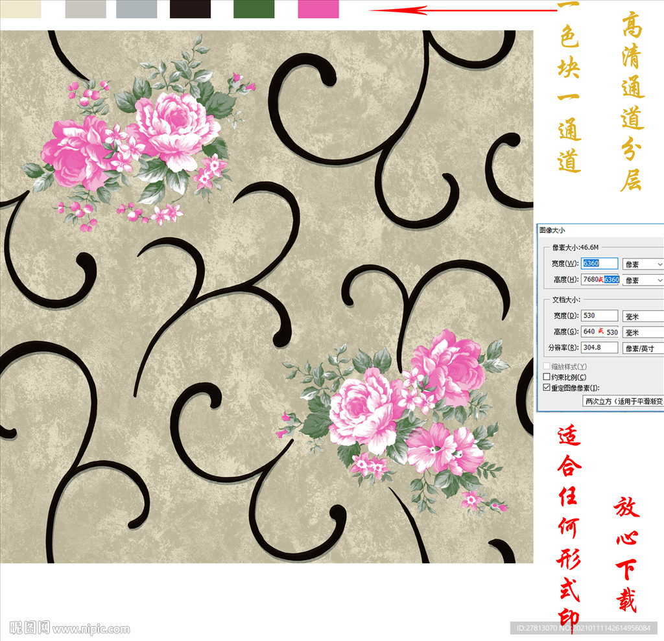Select the cream color swatch
The image size is (664, 641).
20,9
